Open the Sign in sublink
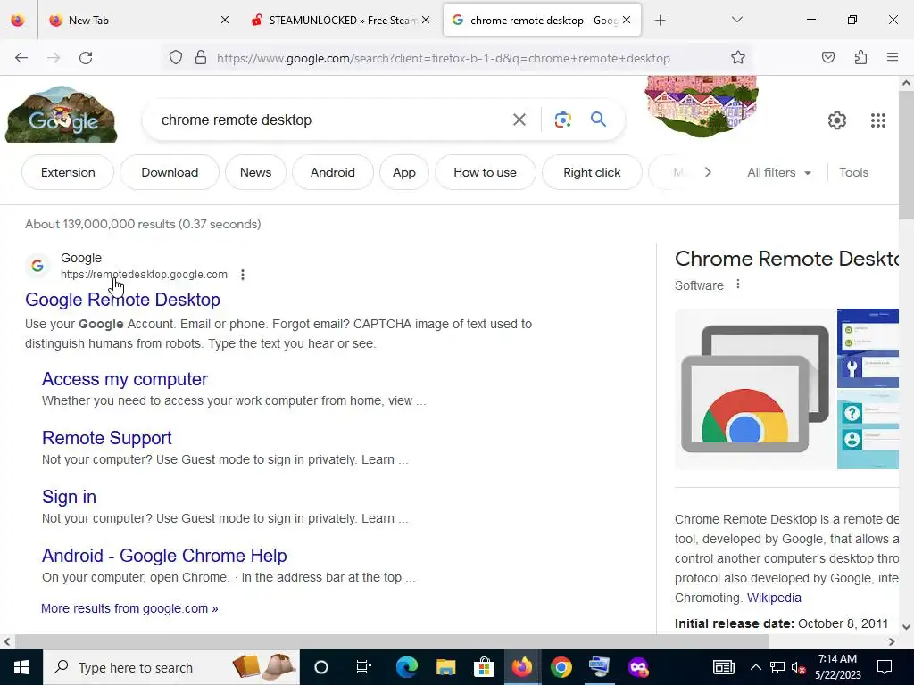This screenshot has width=914, height=685. point(69,497)
